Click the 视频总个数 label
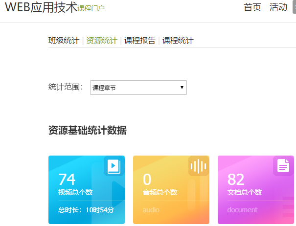 click(75, 192)
